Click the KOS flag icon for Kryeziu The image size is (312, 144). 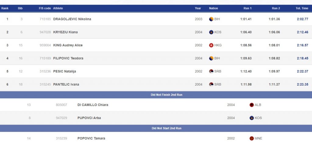pos(211,32)
